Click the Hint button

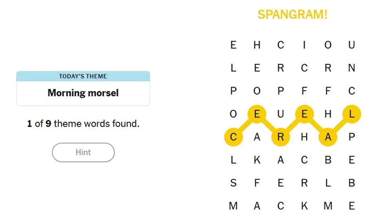(83, 152)
